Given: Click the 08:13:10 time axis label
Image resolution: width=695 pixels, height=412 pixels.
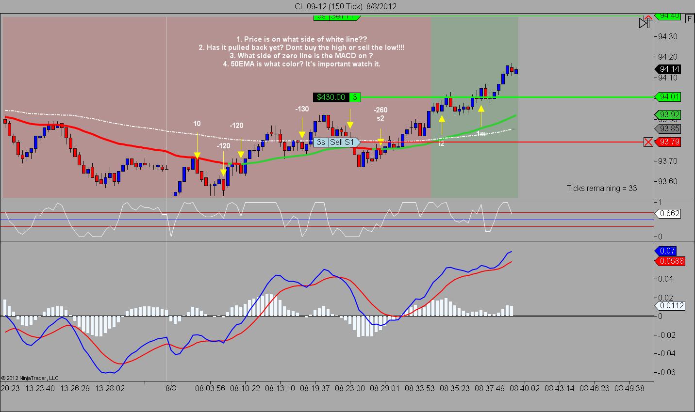Looking at the screenshot, I should [x=280, y=388].
